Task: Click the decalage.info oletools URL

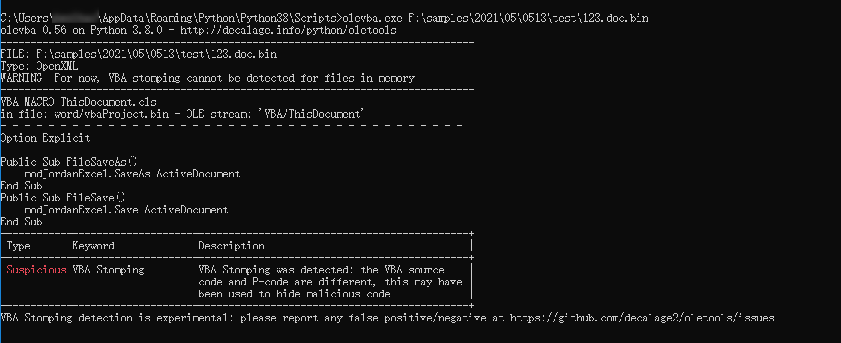Action: tap(288, 31)
